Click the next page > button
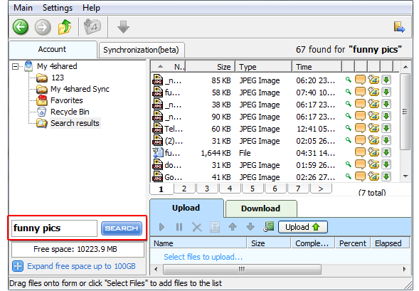The width and height of the screenshot is (419, 291). (x=321, y=189)
